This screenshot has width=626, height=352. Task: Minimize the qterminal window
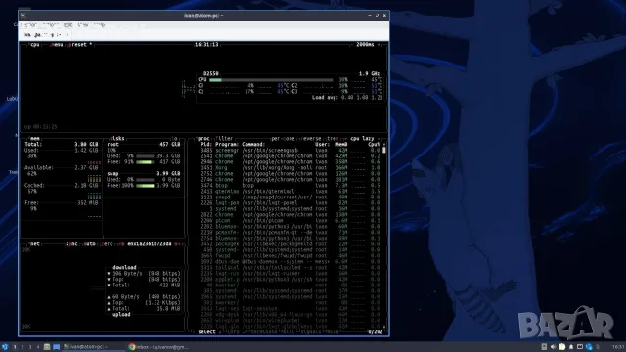(370, 16)
